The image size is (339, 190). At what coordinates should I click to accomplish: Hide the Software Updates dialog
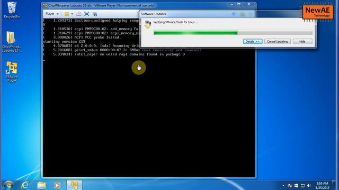[302, 41]
